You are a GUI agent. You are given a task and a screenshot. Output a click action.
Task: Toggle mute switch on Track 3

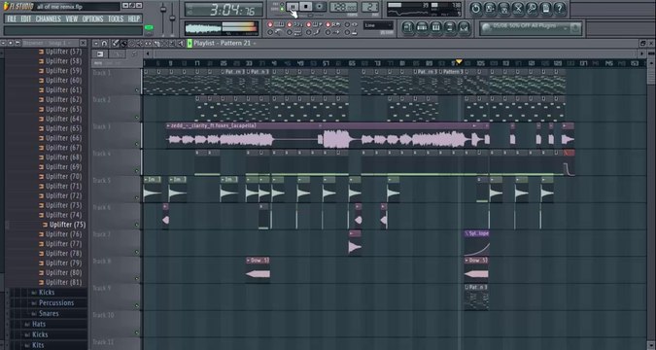pos(137,144)
